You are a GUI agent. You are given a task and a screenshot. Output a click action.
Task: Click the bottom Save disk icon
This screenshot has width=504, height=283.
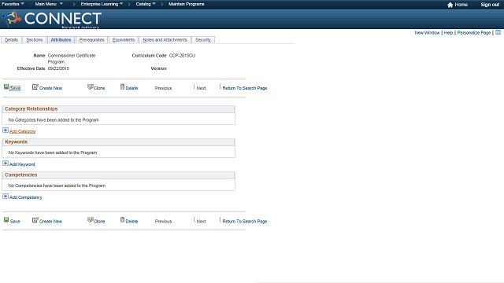(x=6, y=220)
